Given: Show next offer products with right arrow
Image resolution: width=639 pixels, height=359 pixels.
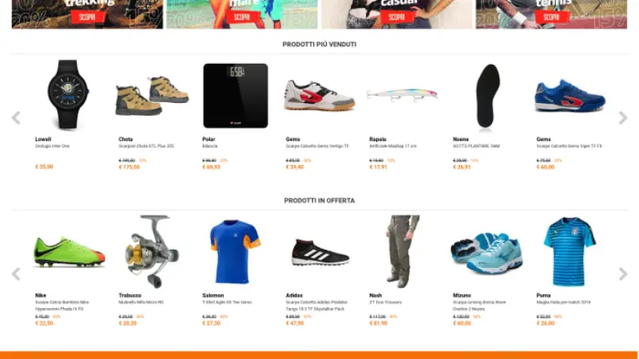Looking at the screenshot, I should coord(623,274).
